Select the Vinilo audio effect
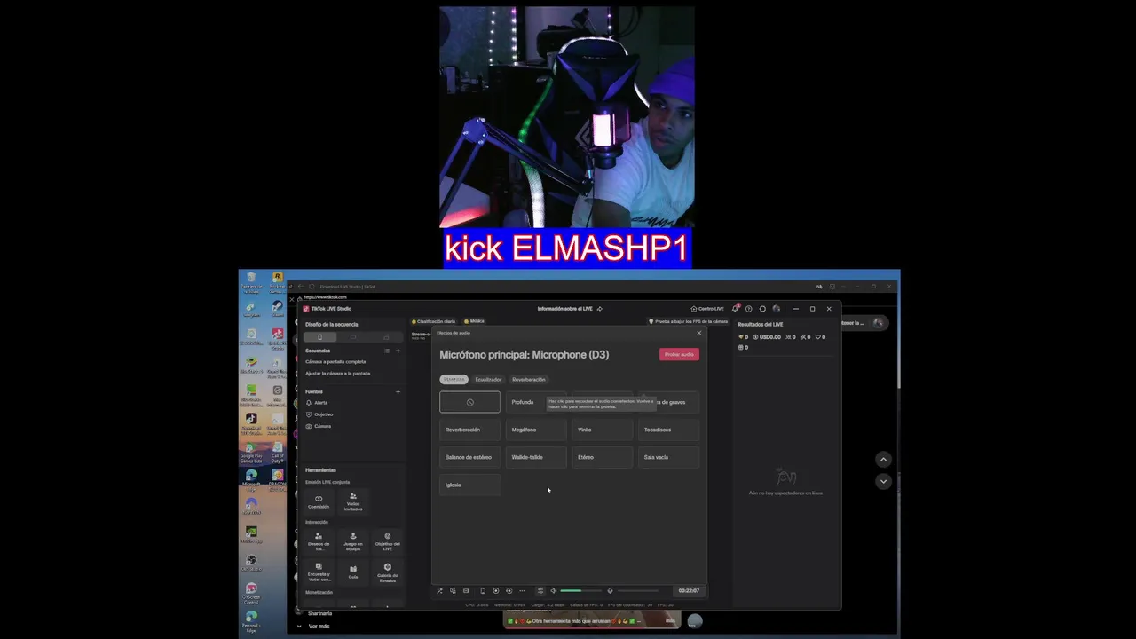 click(x=603, y=430)
